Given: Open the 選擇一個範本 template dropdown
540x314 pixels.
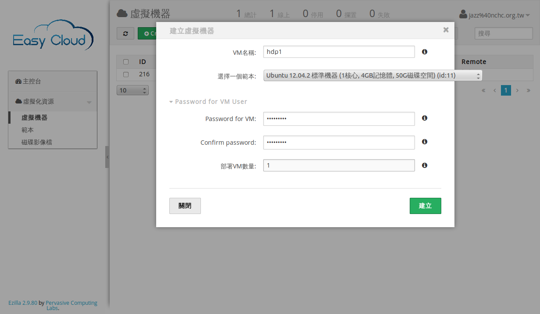Looking at the screenshot, I should point(372,76).
